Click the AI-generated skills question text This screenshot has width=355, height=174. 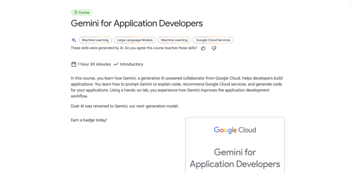[x=134, y=48]
